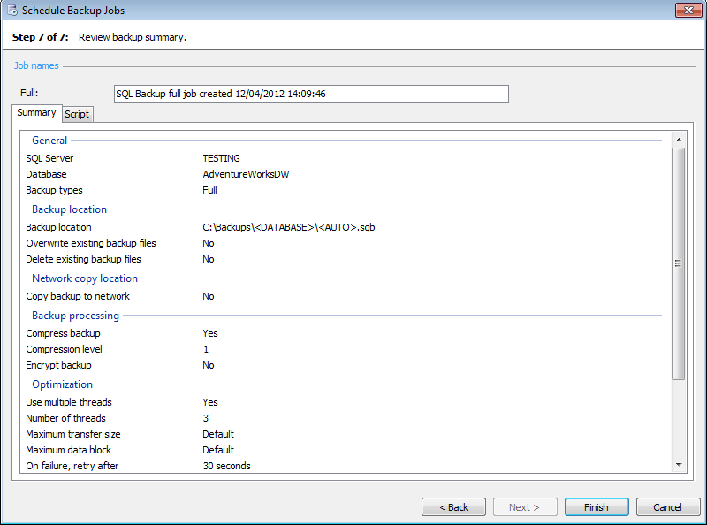
Task: Click the Full job name text field
Action: 311,94
